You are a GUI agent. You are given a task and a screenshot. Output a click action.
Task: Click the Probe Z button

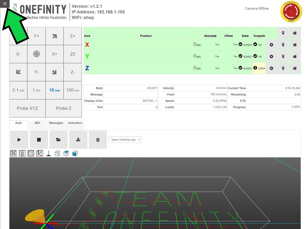coord(64,108)
